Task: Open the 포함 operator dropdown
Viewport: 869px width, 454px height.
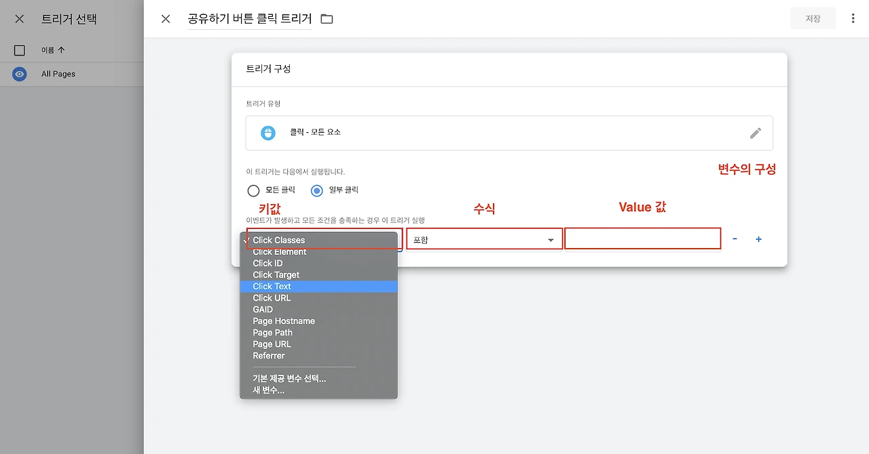Action: tap(484, 239)
